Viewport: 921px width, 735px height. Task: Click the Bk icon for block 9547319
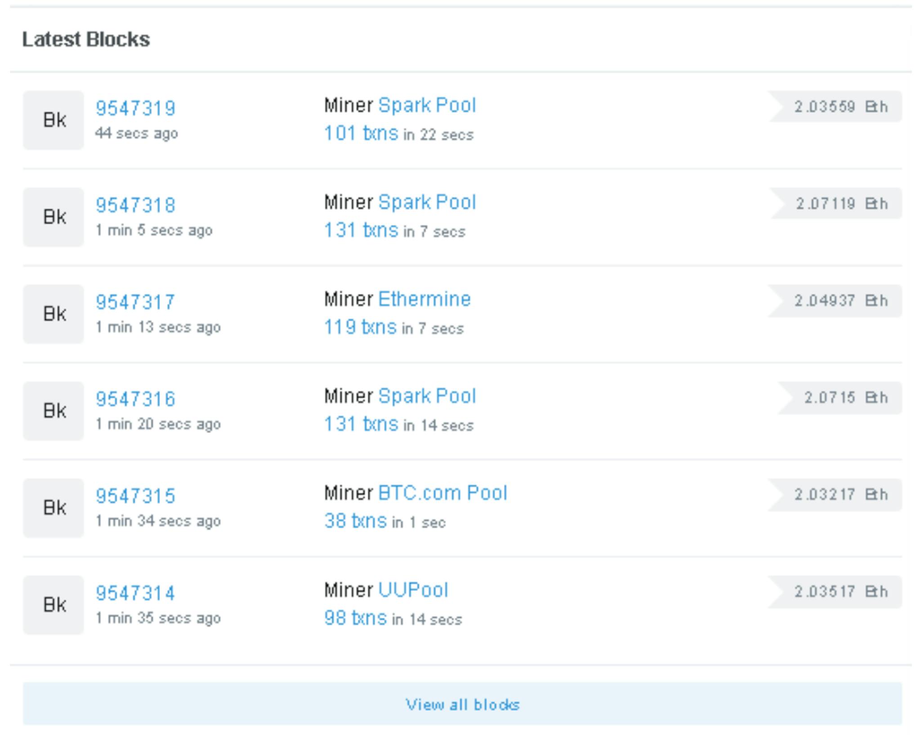53,120
